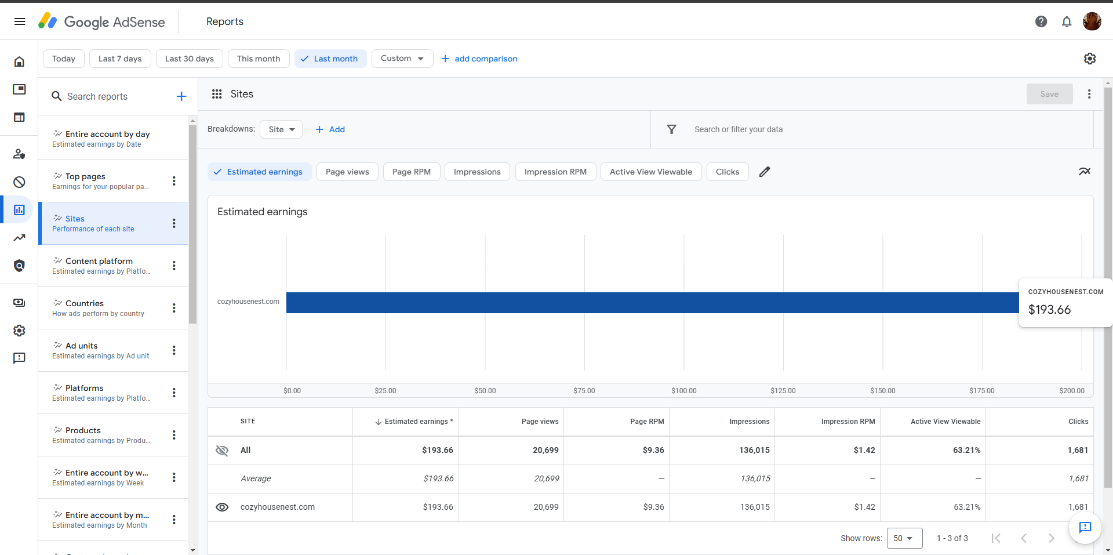The height and width of the screenshot is (555, 1113).
Task: Open Feedback icon in left sidebar
Action: [19, 358]
